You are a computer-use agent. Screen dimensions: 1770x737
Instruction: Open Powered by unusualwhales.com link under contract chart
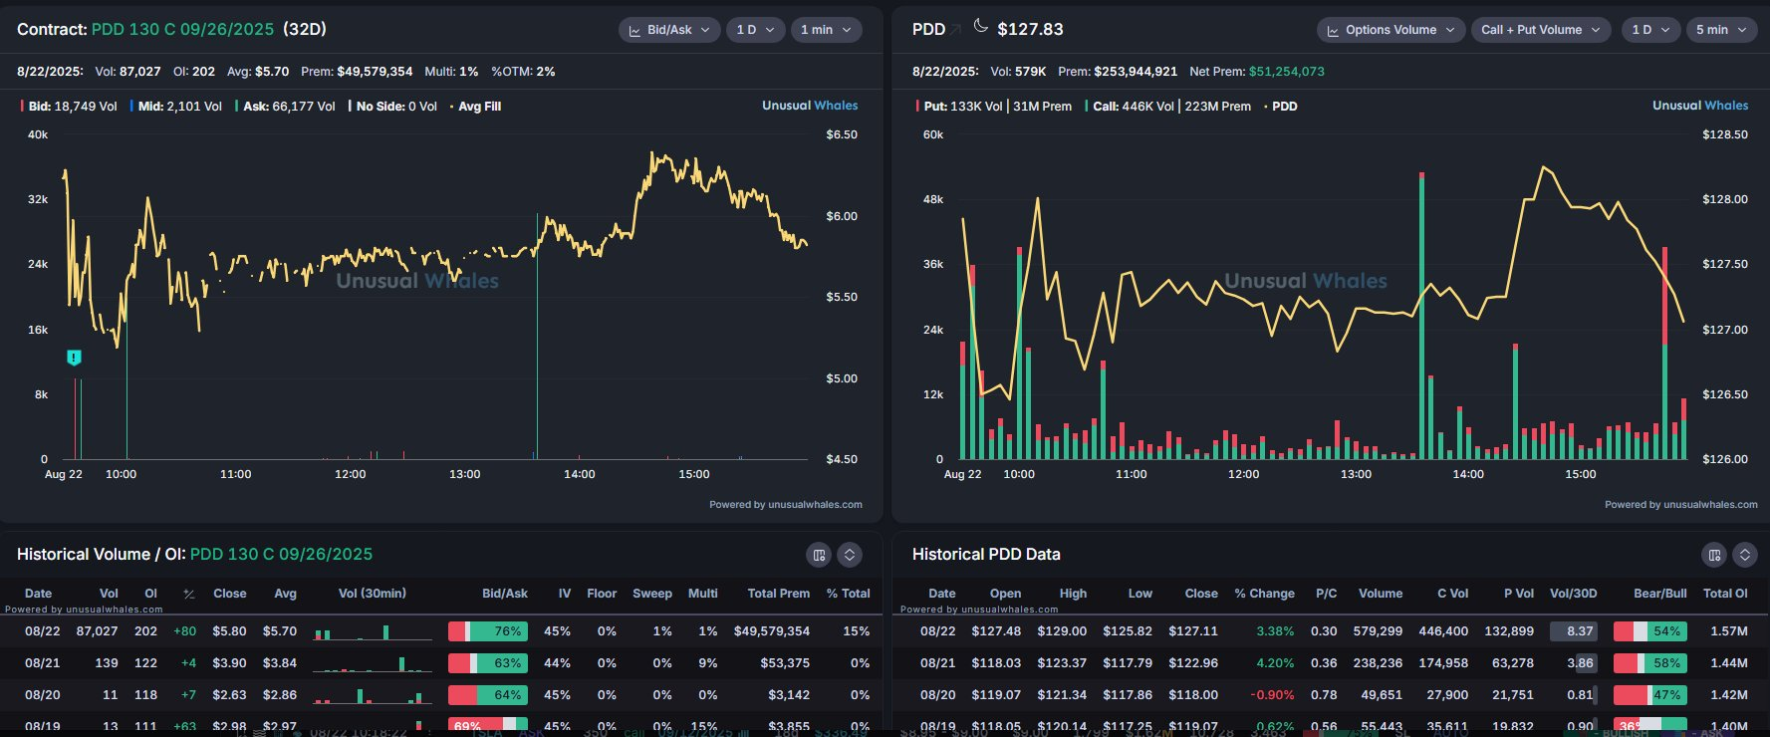(x=786, y=505)
